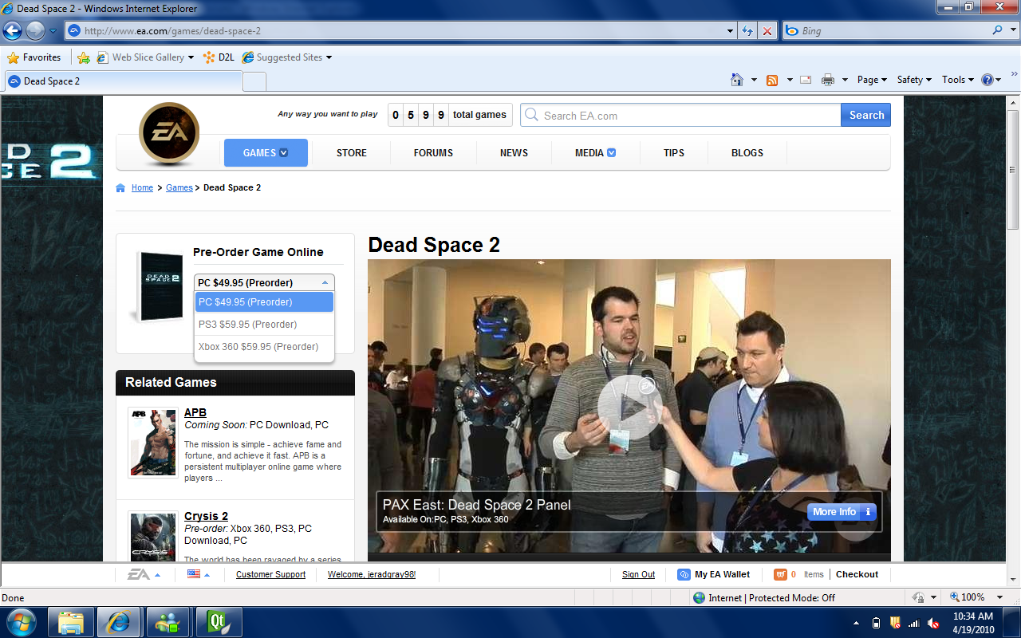Play the PAX East Dead Space video
This screenshot has height=638, width=1021.
(629, 407)
